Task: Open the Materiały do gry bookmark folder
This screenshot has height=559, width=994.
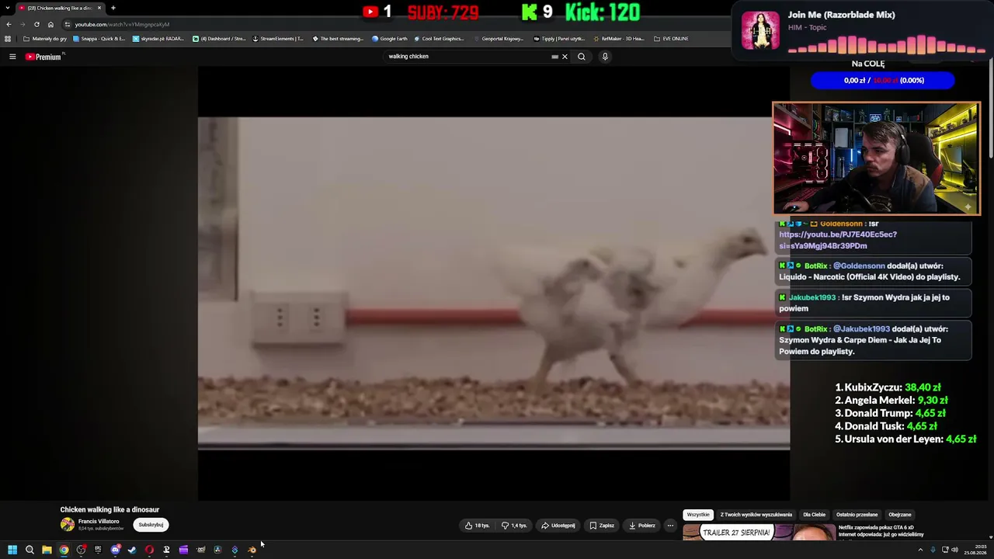Action: tap(45, 39)
